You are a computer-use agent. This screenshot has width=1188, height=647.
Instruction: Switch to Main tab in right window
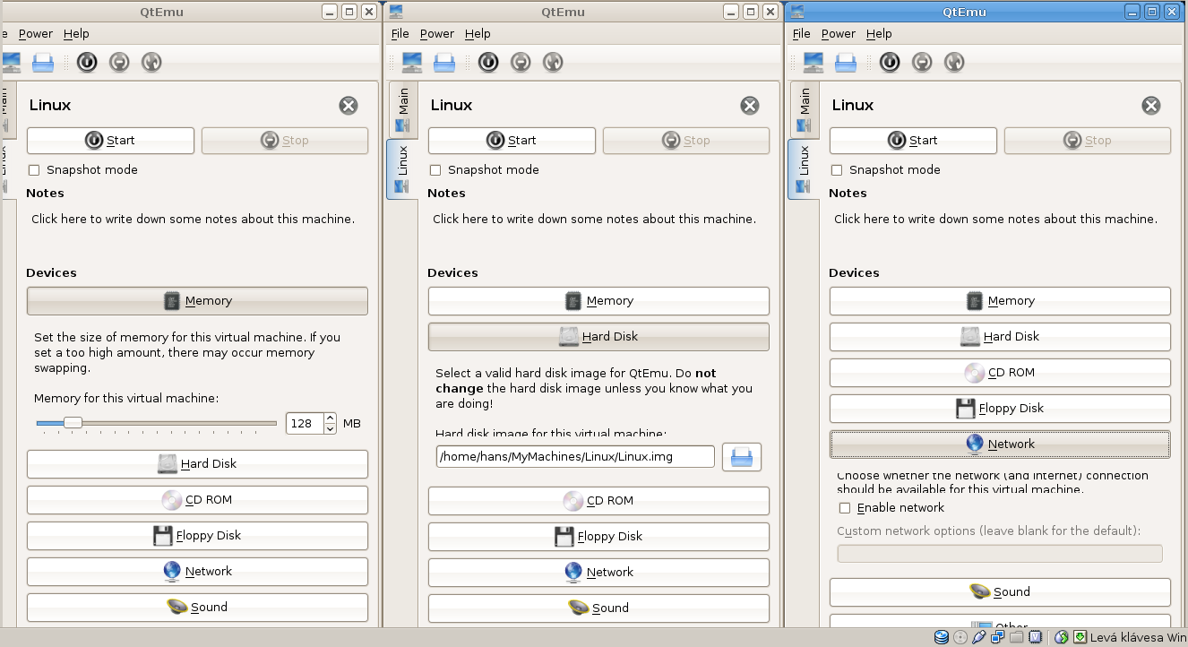tap(804, 108)
